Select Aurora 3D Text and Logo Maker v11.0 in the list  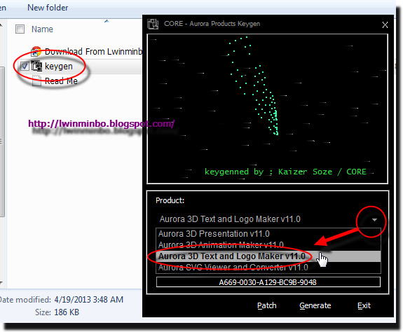[268, 256]
